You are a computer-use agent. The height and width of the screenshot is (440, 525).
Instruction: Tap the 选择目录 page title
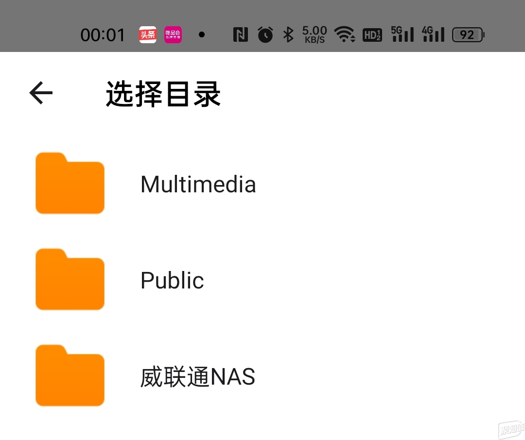tap(163, 94)
